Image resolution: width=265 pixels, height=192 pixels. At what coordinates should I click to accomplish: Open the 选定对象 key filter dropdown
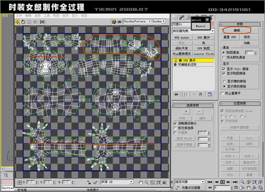(190, 182)
